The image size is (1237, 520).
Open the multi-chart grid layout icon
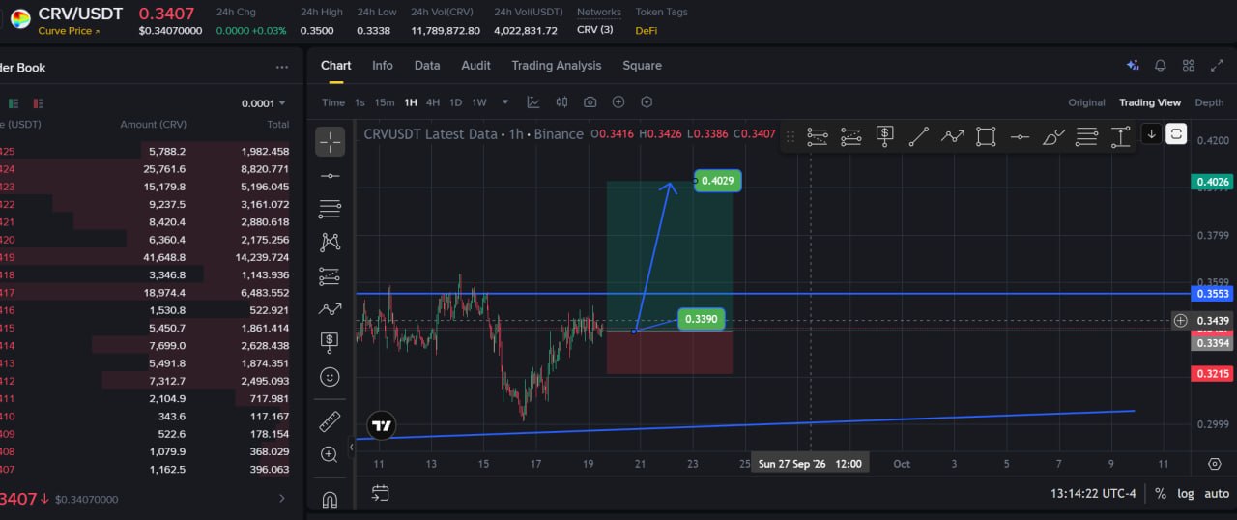tap(1189, 66)
